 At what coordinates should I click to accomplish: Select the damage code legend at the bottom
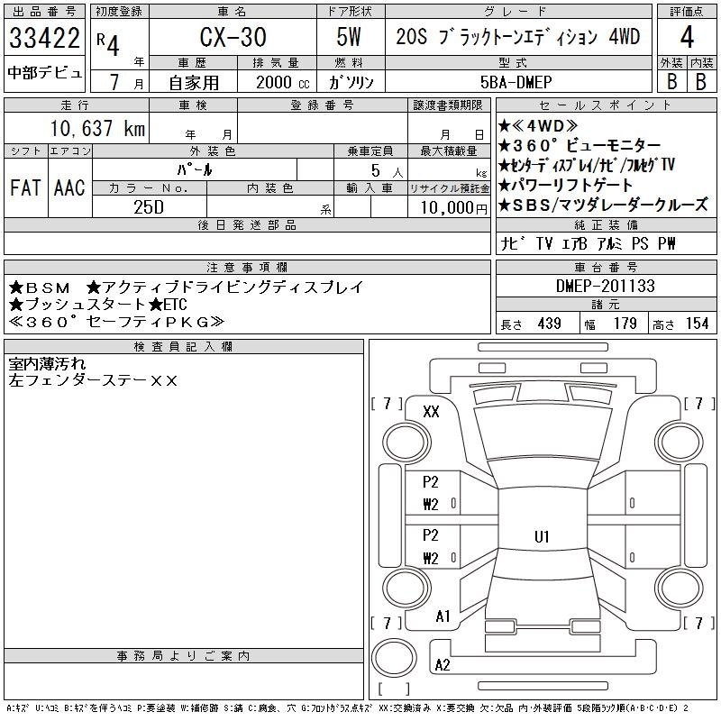coord(348,708)
